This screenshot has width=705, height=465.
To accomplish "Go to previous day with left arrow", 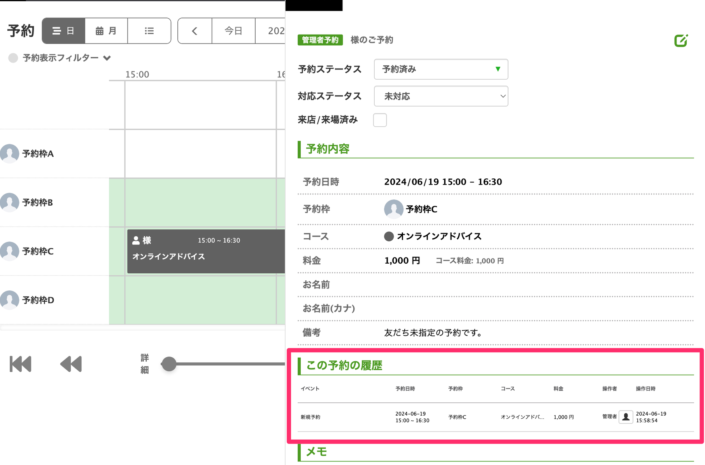I will click(x=195, y=31).
